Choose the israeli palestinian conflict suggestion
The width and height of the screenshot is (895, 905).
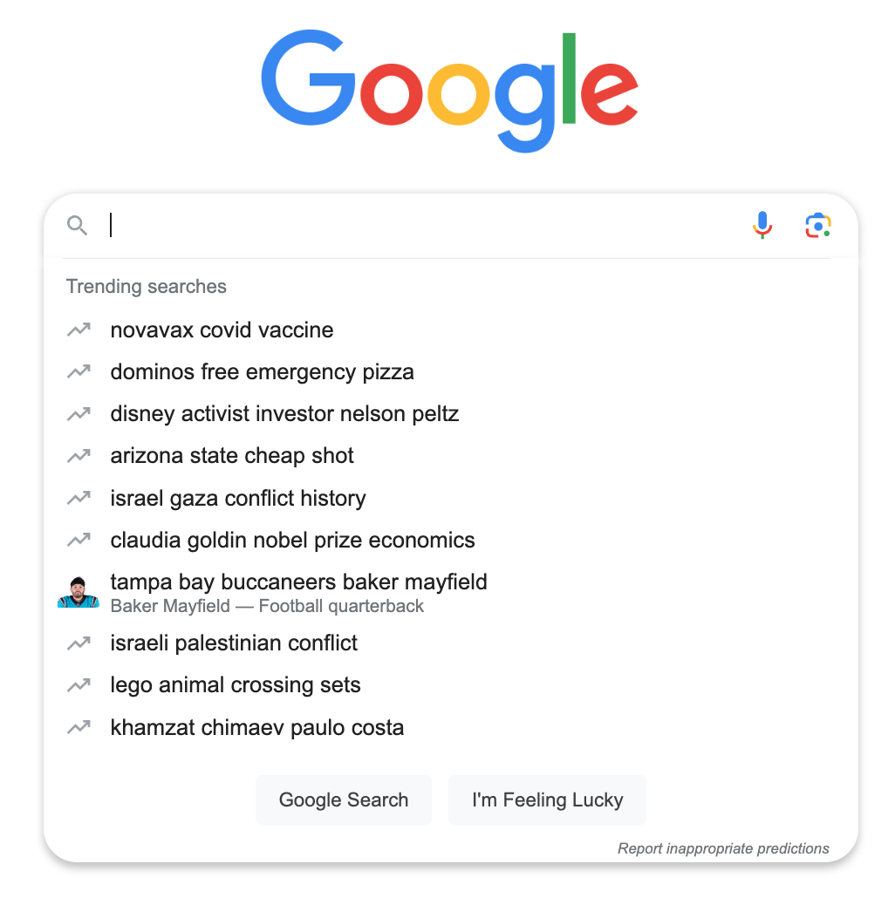(234, 643)
